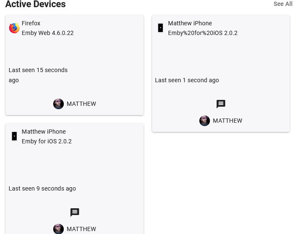The width and height of the screenshot is (302, 234).
Task: Send message to the Emby for iOS 2.0.2 device
Action: (x=75, y=212)
